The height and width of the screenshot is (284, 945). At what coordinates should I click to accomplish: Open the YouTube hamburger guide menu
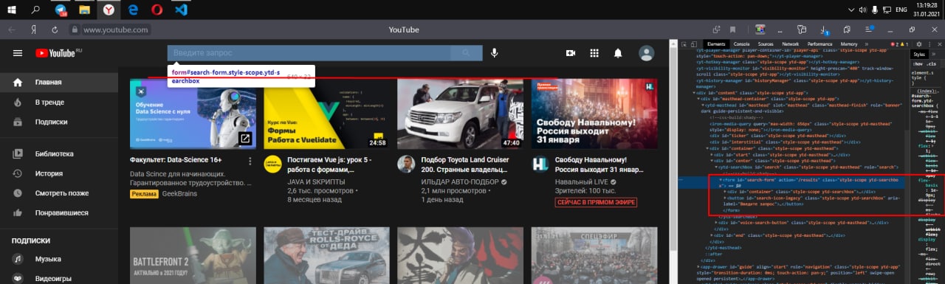coord(18,53)
